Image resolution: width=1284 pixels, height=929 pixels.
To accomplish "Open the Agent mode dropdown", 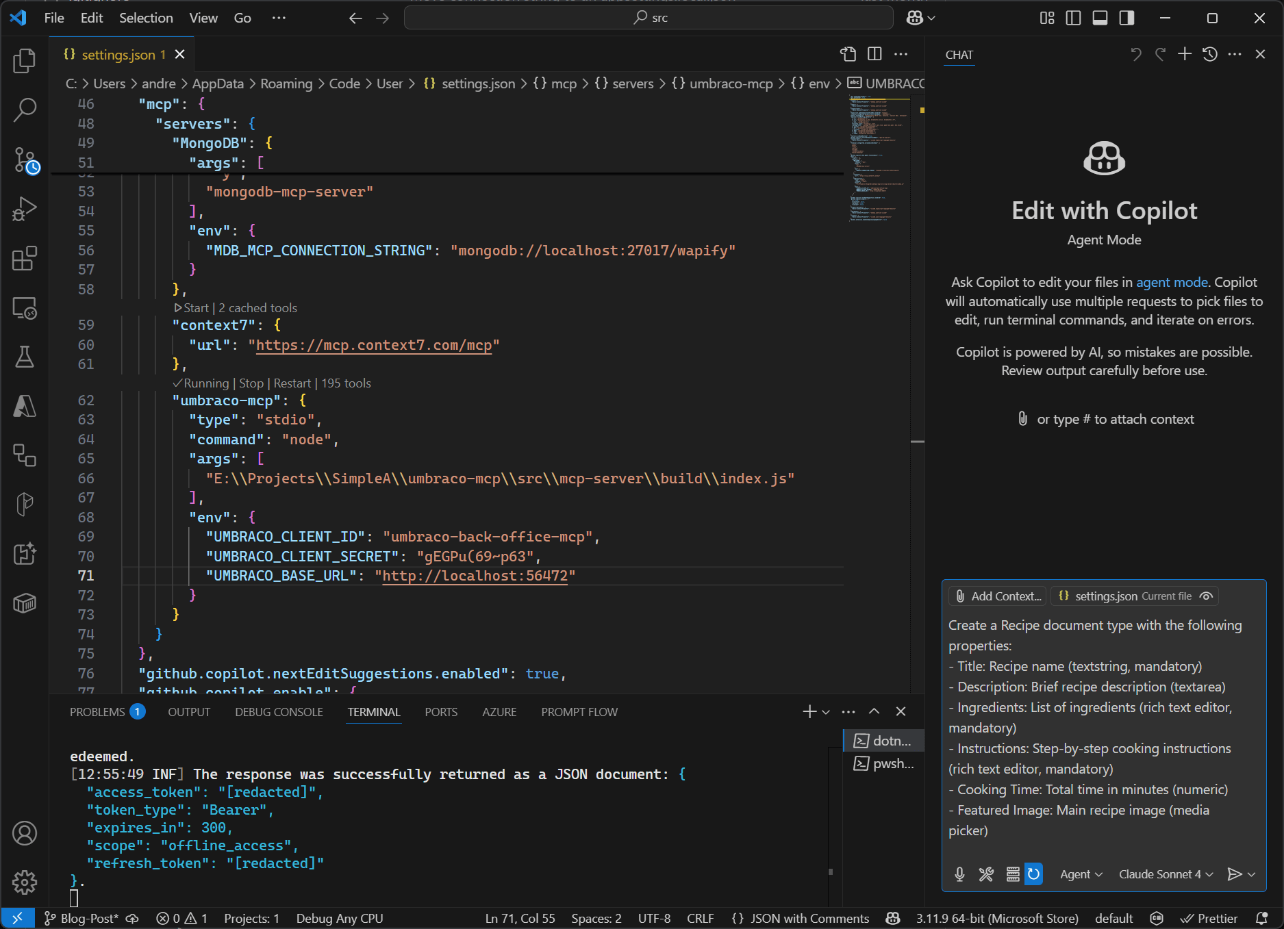I will tap(1081, 874).
